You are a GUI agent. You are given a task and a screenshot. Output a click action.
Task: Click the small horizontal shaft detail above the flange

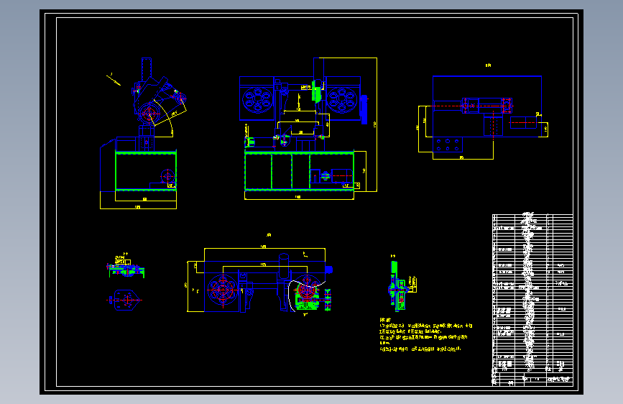click(126, 267)
